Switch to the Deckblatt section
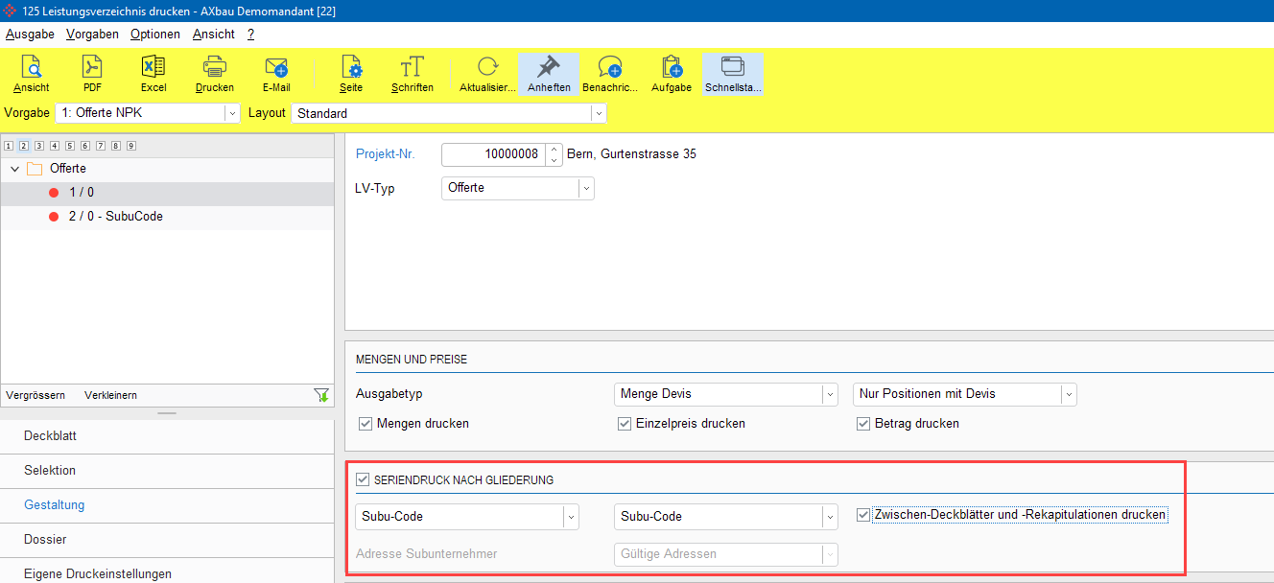This screenshot has width=1274, height=583. [x=167, y=436]
